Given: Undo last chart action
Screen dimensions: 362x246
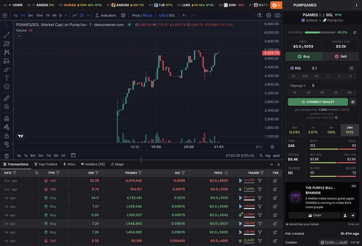Looking at the screenshot, I should [x=184, y=15].
